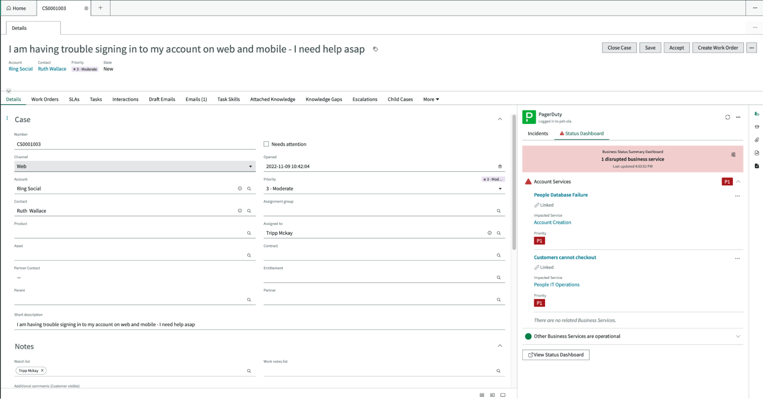Remove Tripp Mckay from Watch list
This screenshot has width=763, height=399.
(42, 370)
